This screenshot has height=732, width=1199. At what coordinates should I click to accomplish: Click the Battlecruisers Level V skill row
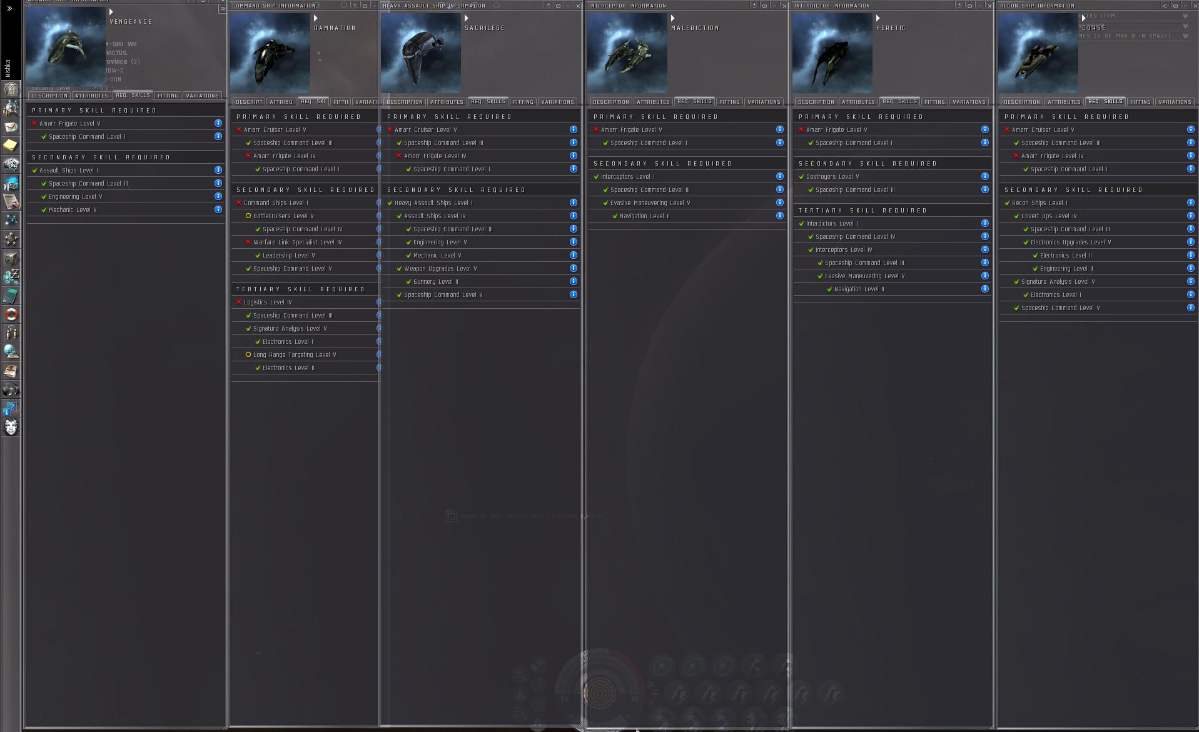coord(305,216)
